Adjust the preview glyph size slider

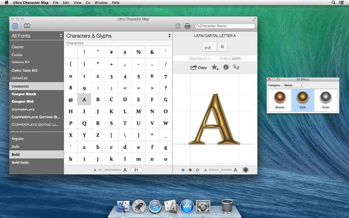(x=220, y=170)
